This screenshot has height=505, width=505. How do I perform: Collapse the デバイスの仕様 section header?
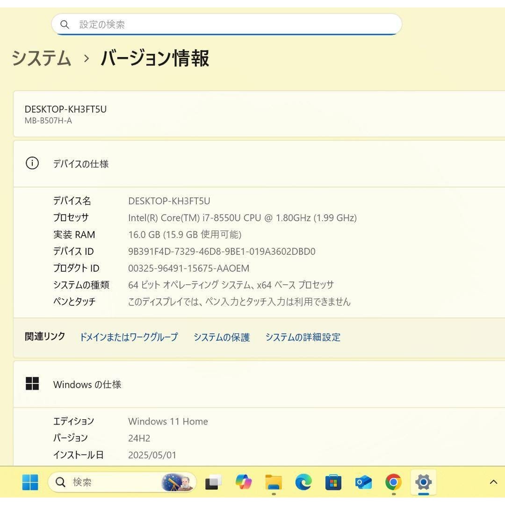(259, 164)
